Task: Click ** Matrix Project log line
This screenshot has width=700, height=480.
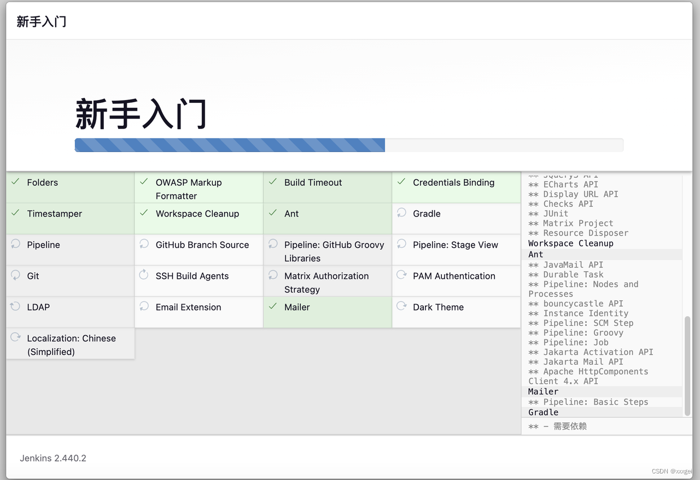Action: click(x=571, y=223)
